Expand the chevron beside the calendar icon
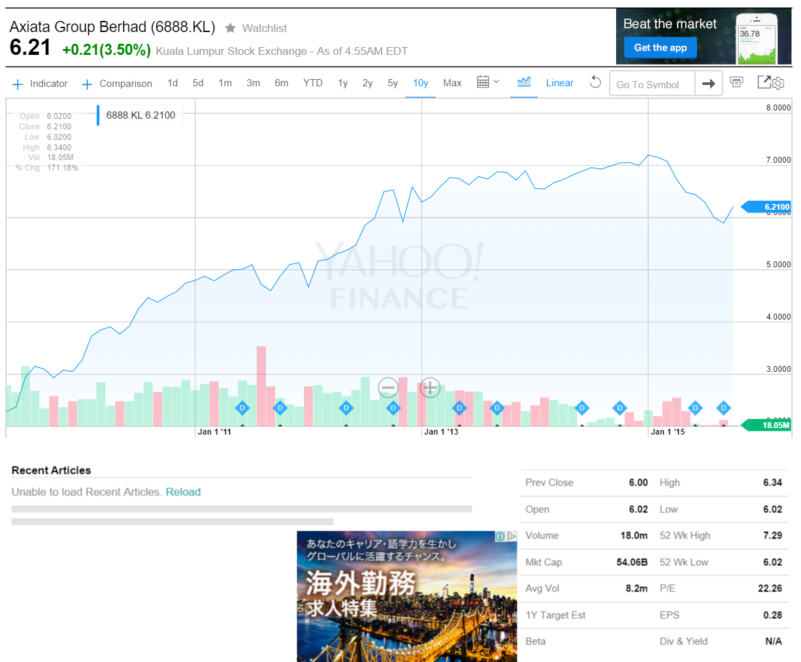The width and height of the screenshot is (801, 662). click(x=496, y=82)
